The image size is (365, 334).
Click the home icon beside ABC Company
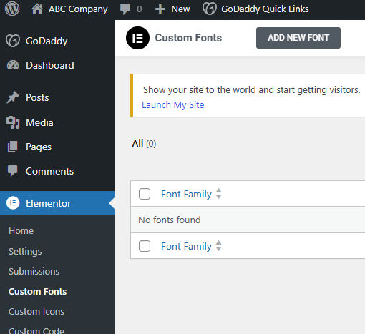click(37, 9)
